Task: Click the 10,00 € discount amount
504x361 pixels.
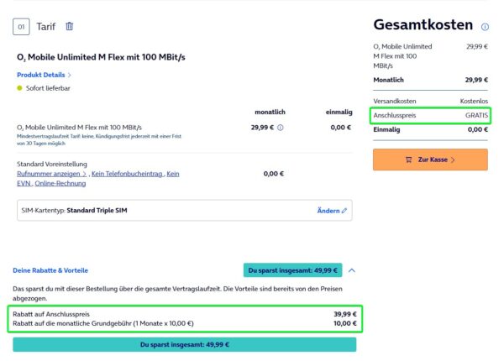Action: [345, 323]
